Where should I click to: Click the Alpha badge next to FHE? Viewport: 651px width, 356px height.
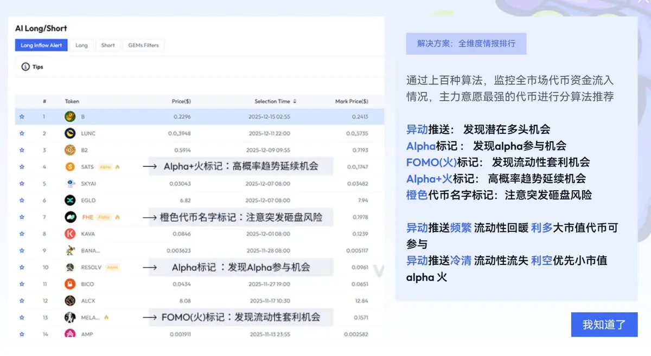(x=104, y=217)
